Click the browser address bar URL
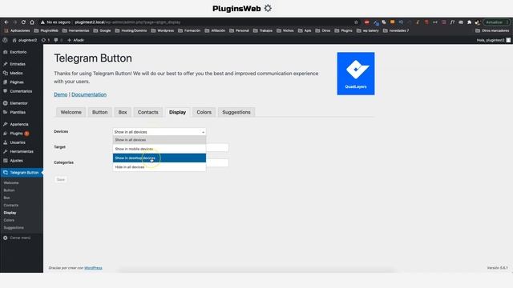 pos(127,22)
